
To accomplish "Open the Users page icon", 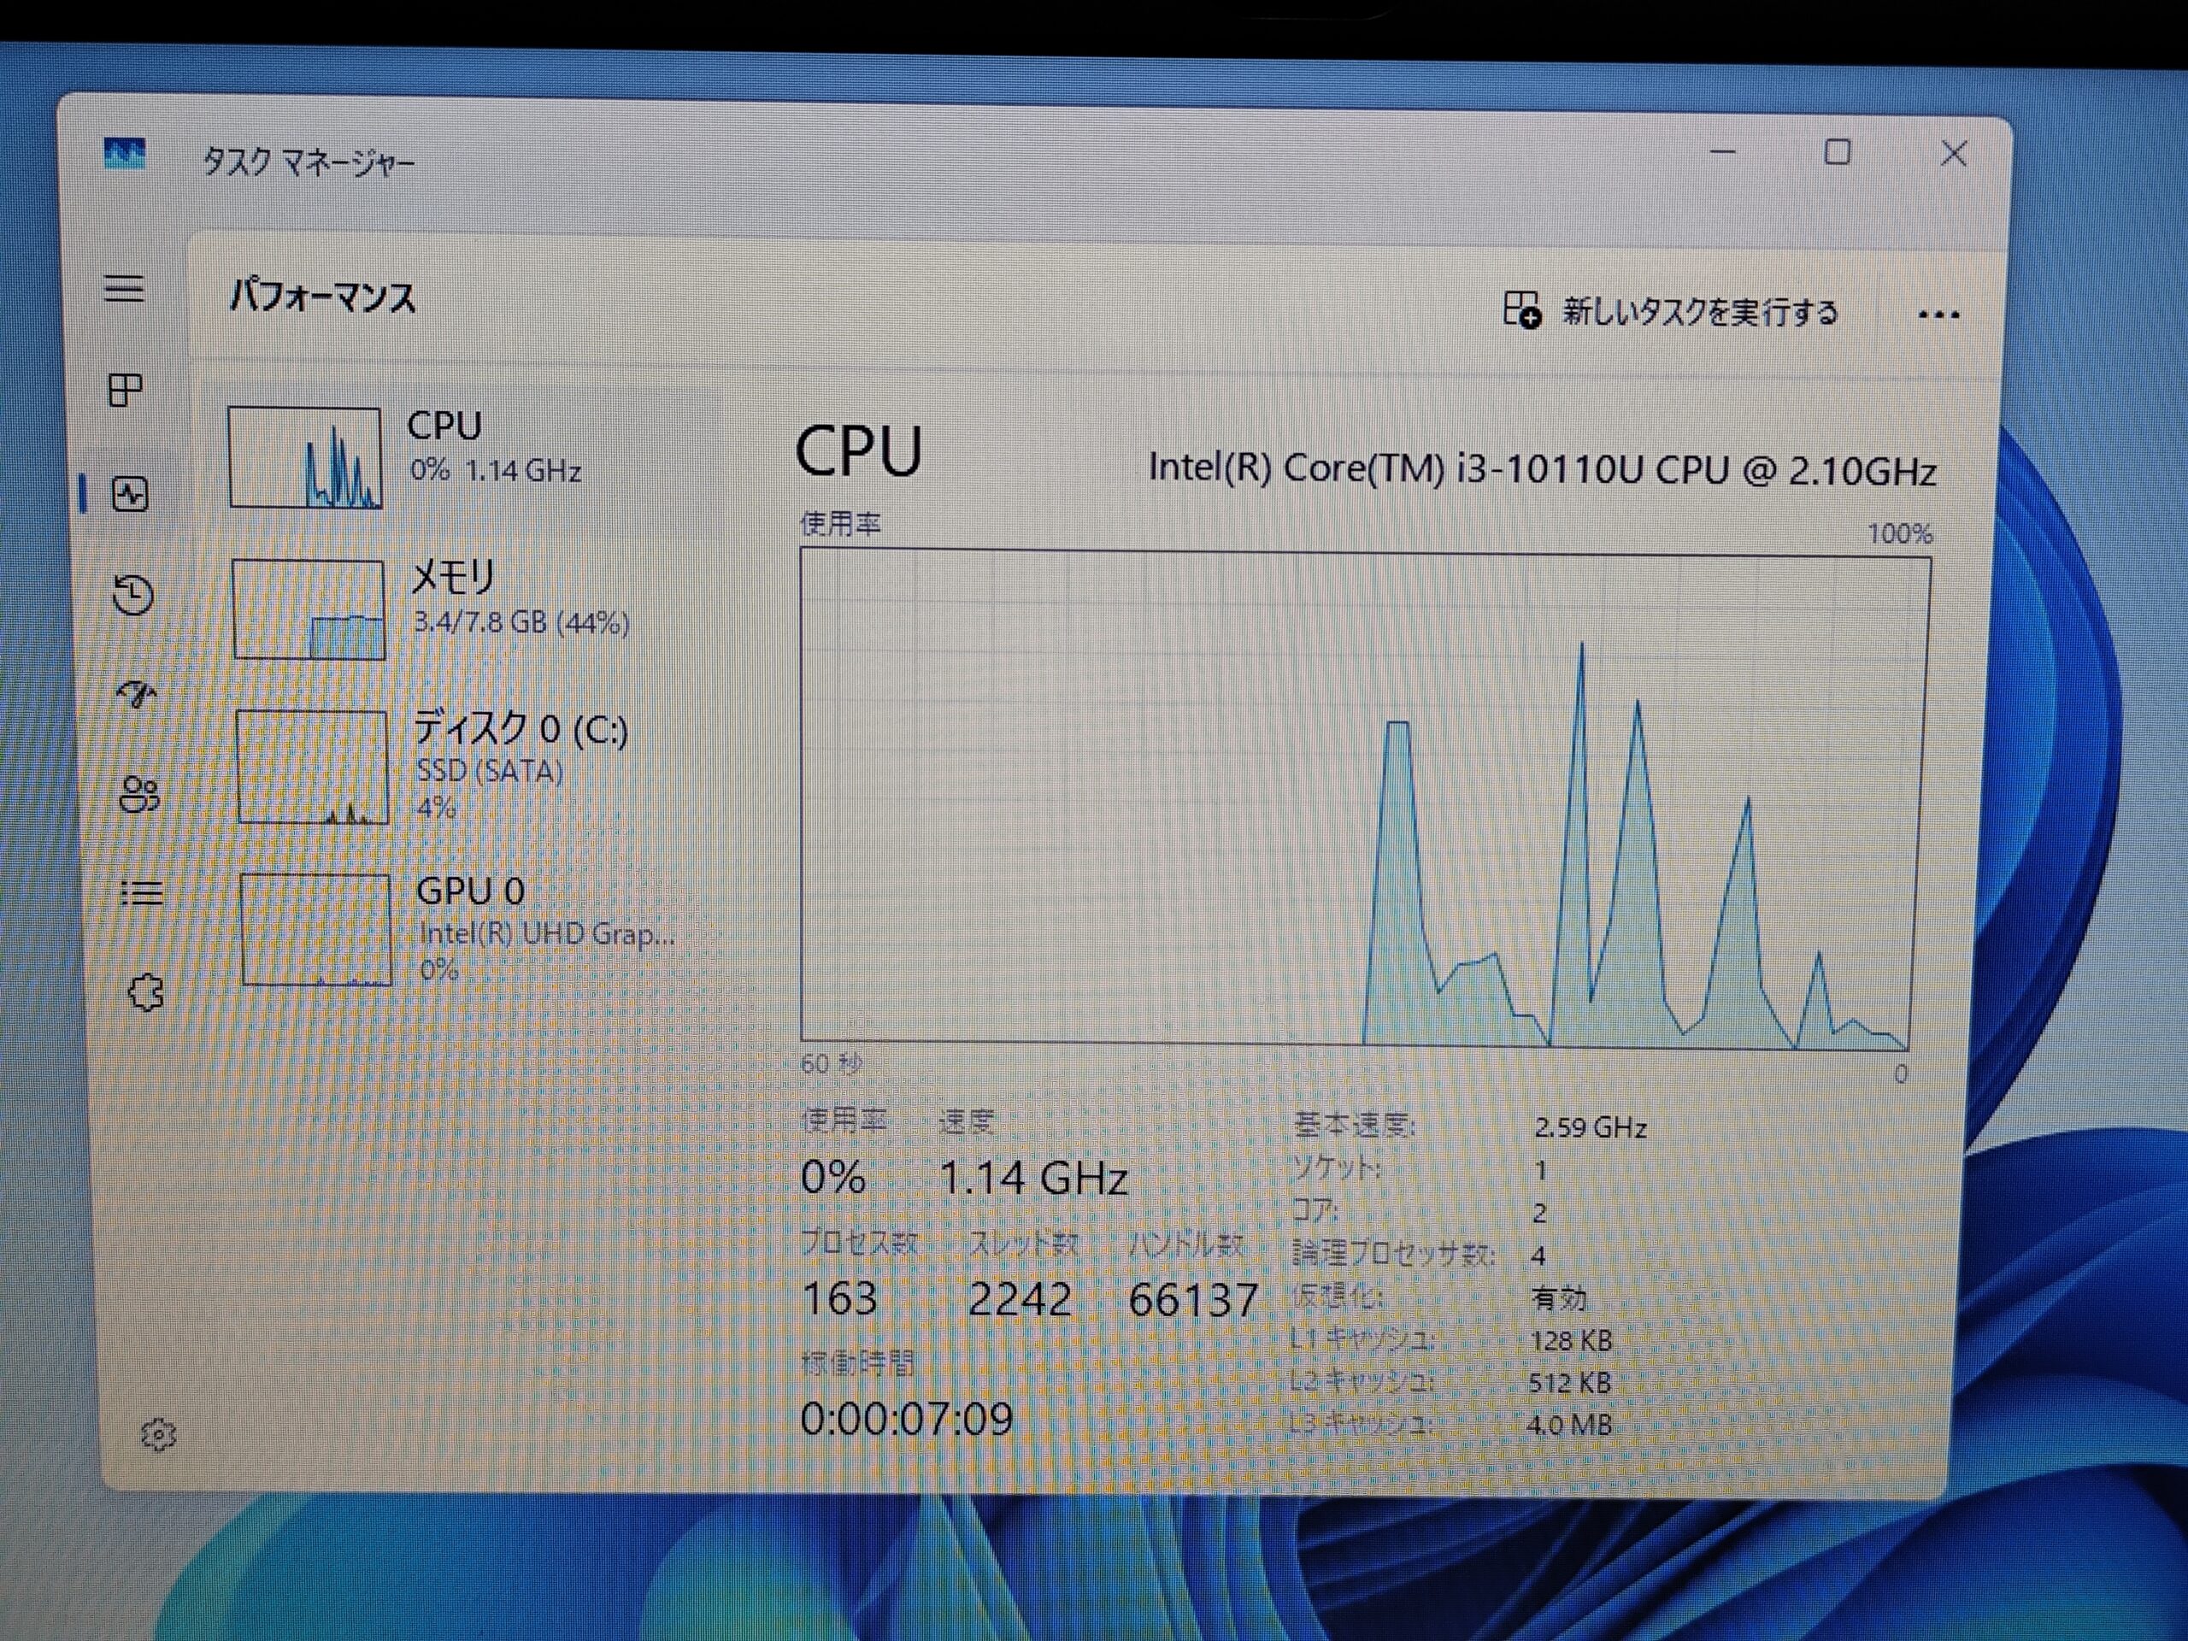I will pyautogui.click(x=139, y=794).
